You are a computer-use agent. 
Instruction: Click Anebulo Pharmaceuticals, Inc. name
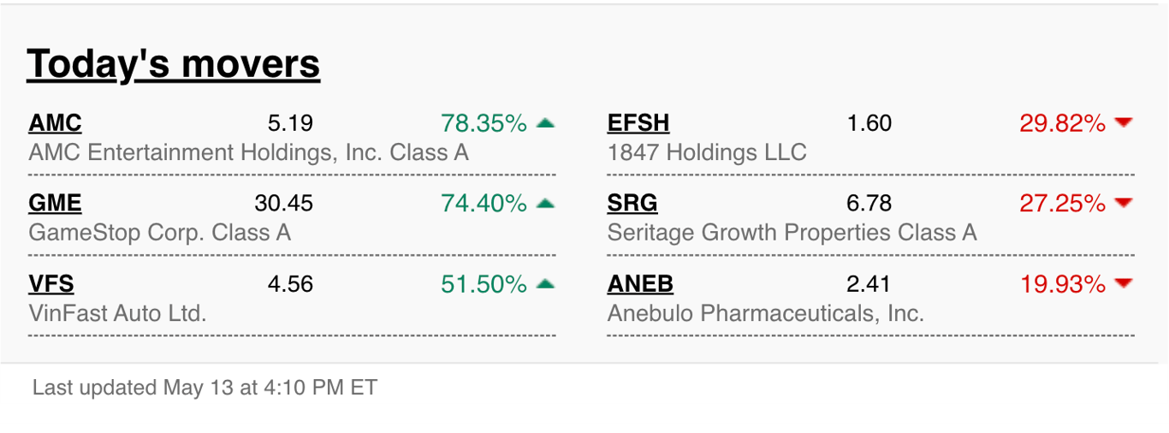click(765, 313)
